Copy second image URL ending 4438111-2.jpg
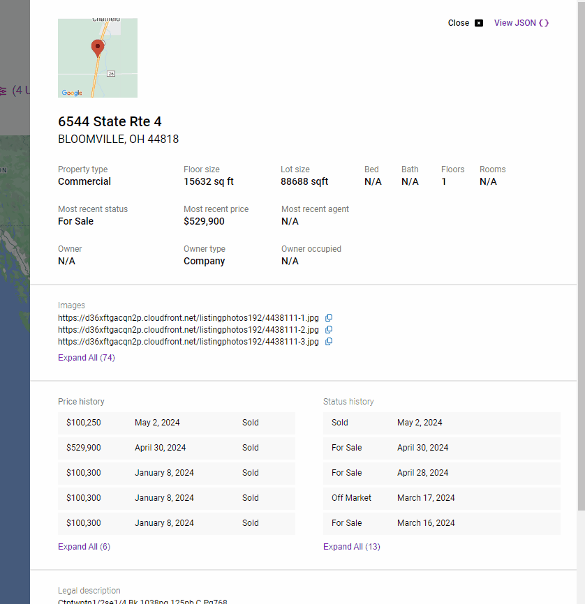Image resolution: width=585 pixels, height=604 pixels. point(329,330)
